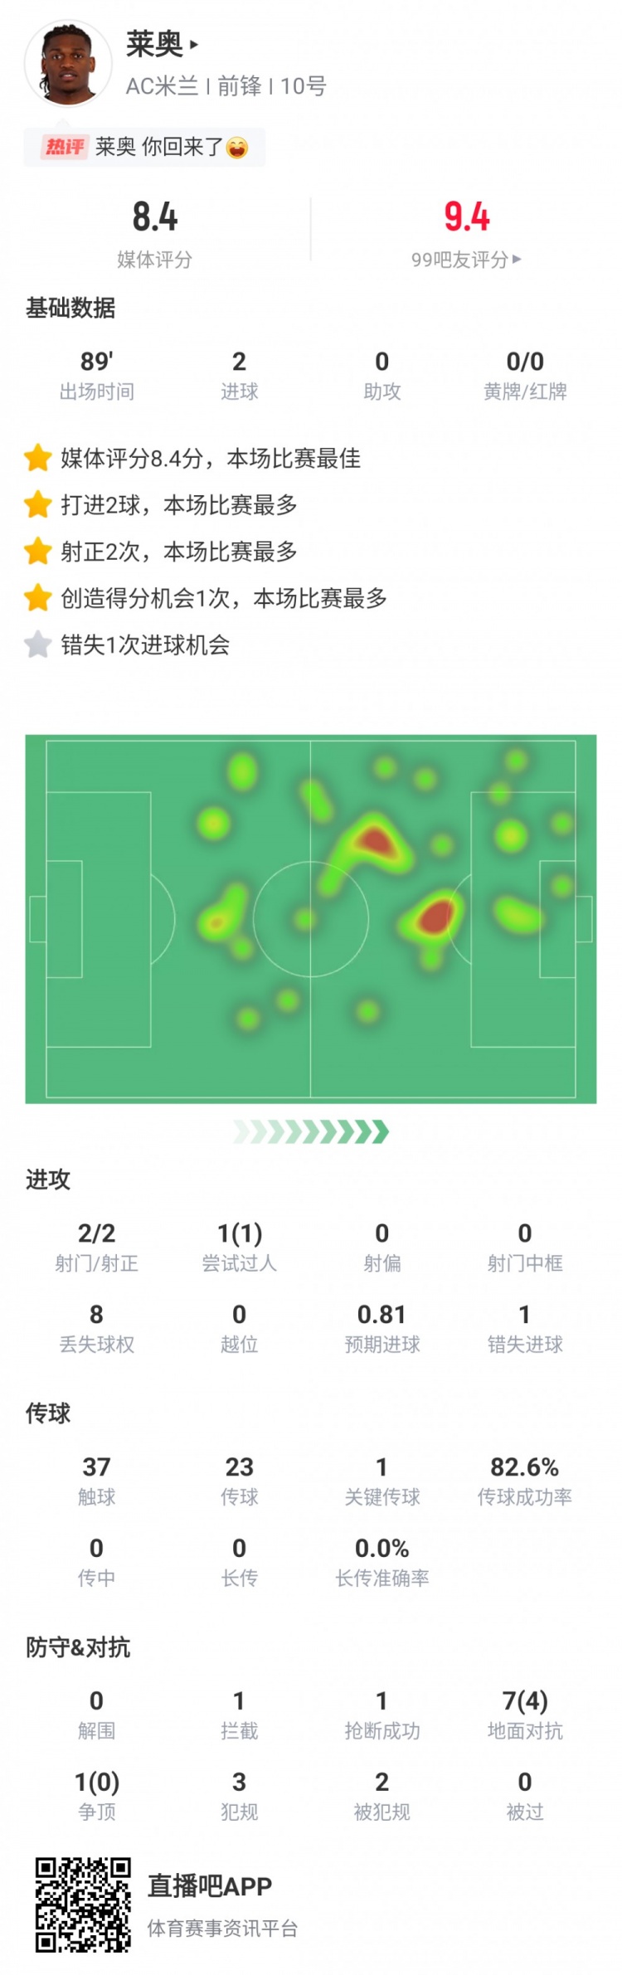Viewport: 622px width, 1975px height.
Task: Open the 99吧友评分 ratings arrow
Action: tap(518, 259)
